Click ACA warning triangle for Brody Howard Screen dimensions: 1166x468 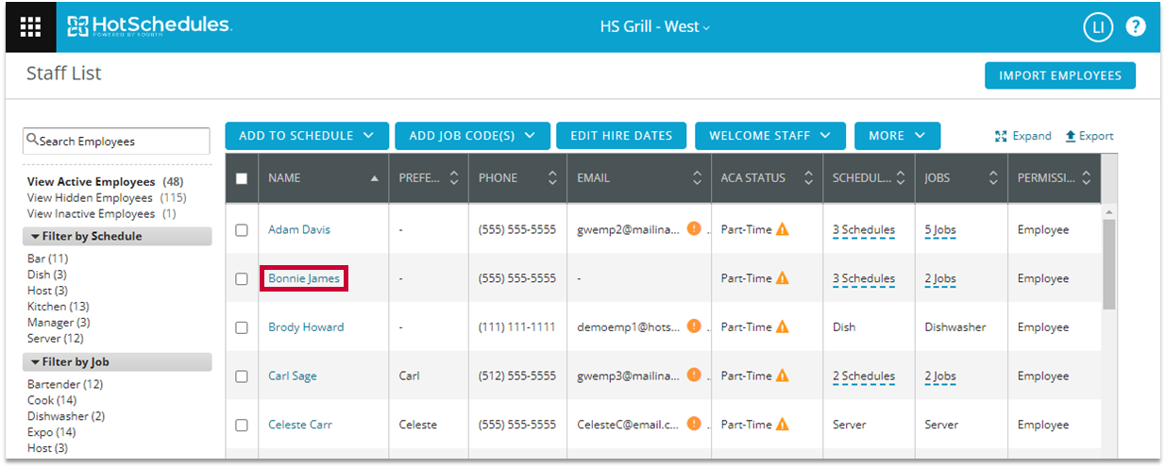783,327
